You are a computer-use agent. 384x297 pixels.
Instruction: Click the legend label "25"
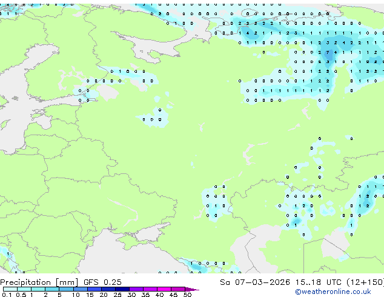[118, 295]
